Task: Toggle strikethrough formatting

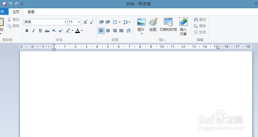Action: click(47, 31)
